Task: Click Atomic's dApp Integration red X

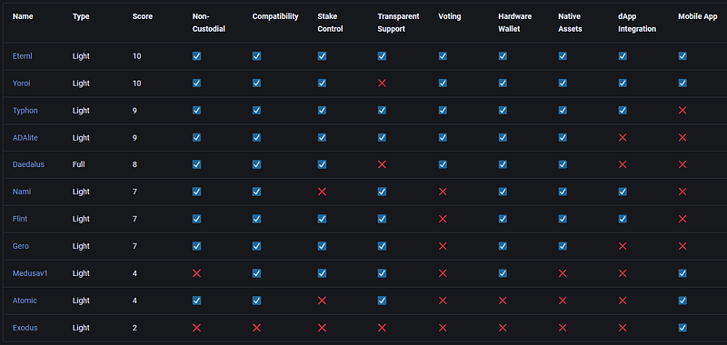Action: point(622,301)
